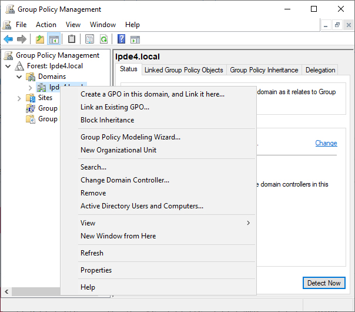
Task: Open the Help menu in menu bar
Action: click(x=132, y=25)
